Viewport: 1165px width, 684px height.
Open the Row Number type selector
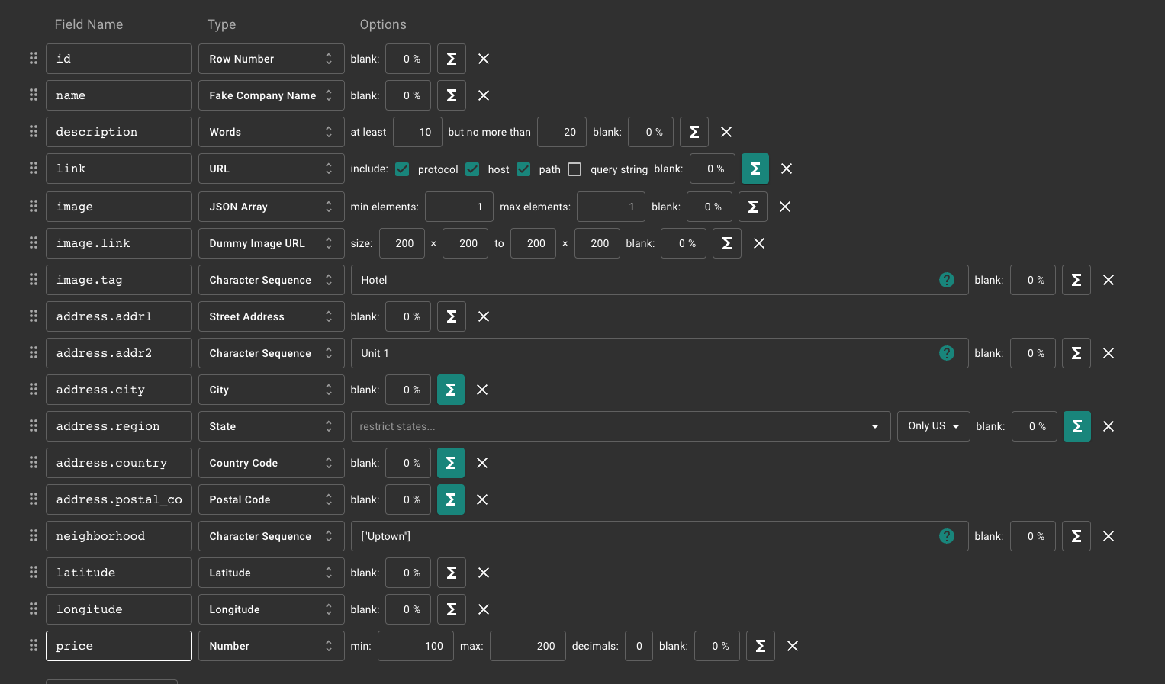(x=272, y=59)
